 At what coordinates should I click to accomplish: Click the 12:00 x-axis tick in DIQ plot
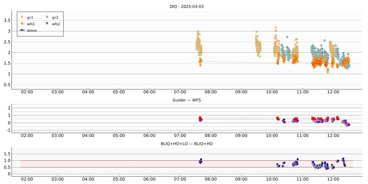333,92
